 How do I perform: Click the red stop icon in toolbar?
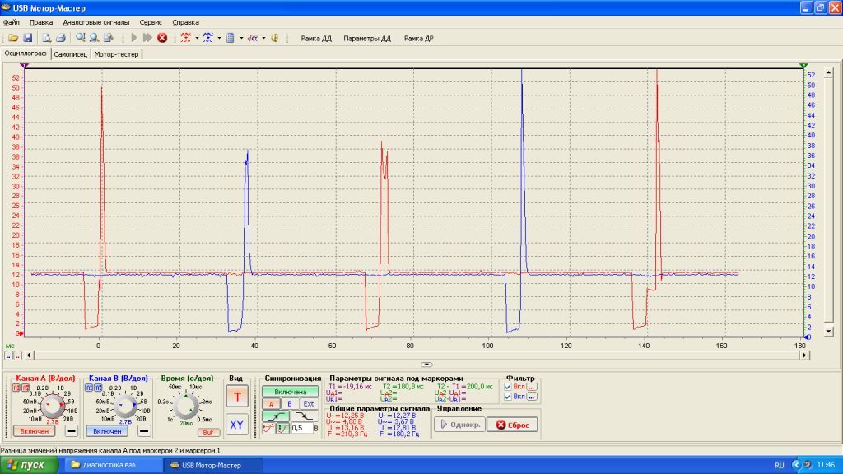pos(162,38)
